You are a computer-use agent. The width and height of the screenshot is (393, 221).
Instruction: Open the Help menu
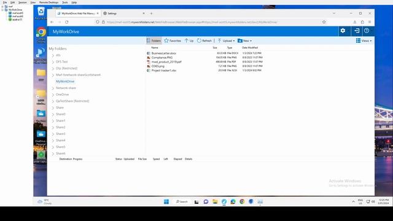(74, 2)
